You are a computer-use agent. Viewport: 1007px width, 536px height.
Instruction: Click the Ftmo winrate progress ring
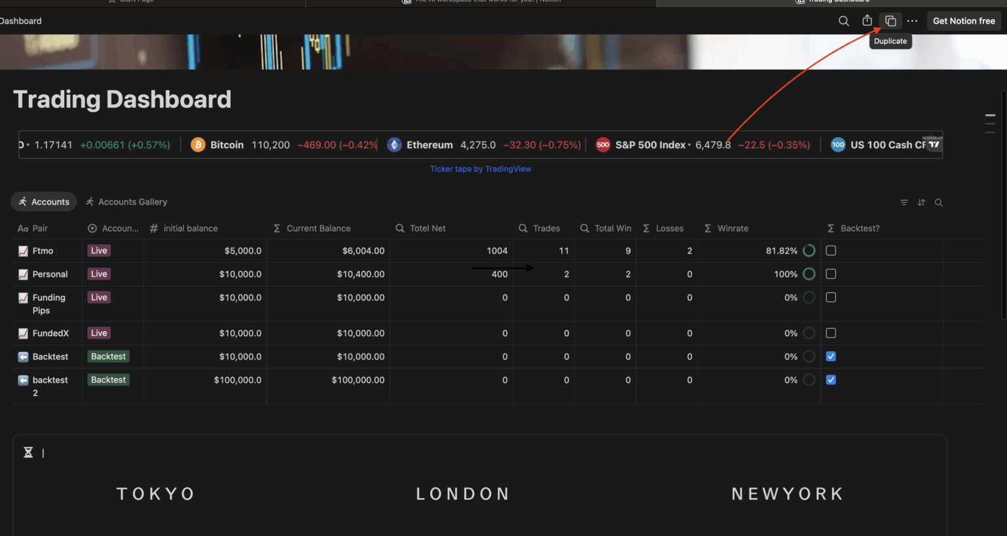tap(809, 250)
